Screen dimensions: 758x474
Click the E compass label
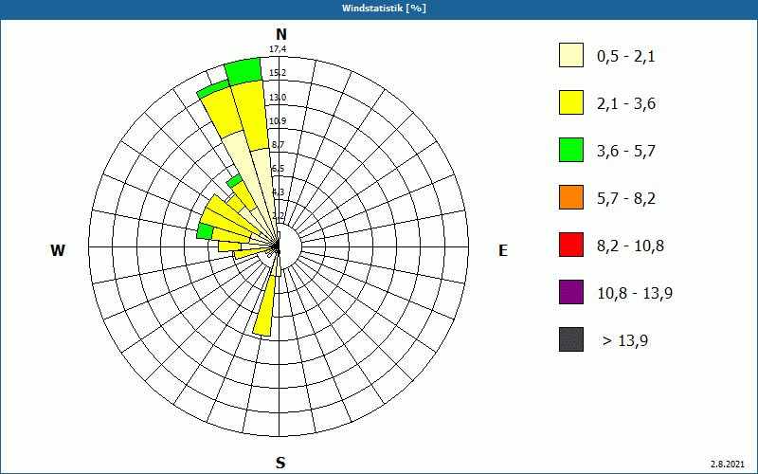(x=503, y=250)
